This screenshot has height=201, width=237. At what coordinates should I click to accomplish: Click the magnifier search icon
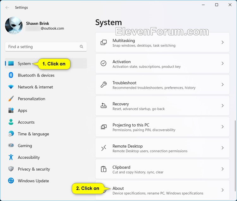click(82, 46)
